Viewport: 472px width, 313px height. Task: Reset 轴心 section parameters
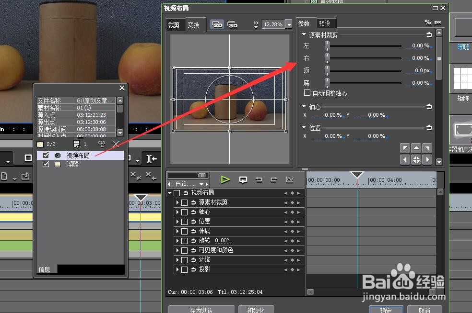[429, 107]
